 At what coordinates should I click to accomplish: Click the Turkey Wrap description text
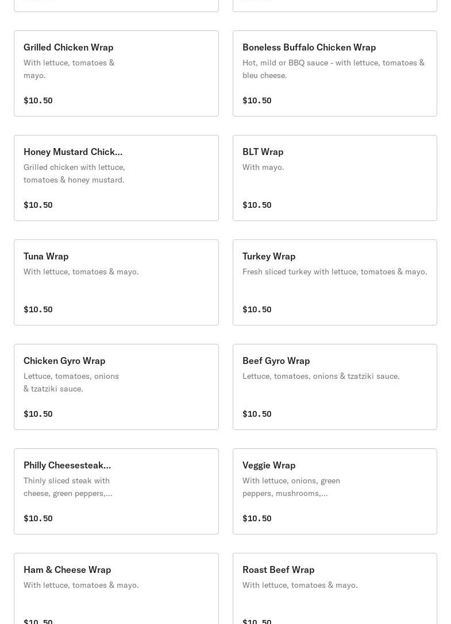coord(335,272)
